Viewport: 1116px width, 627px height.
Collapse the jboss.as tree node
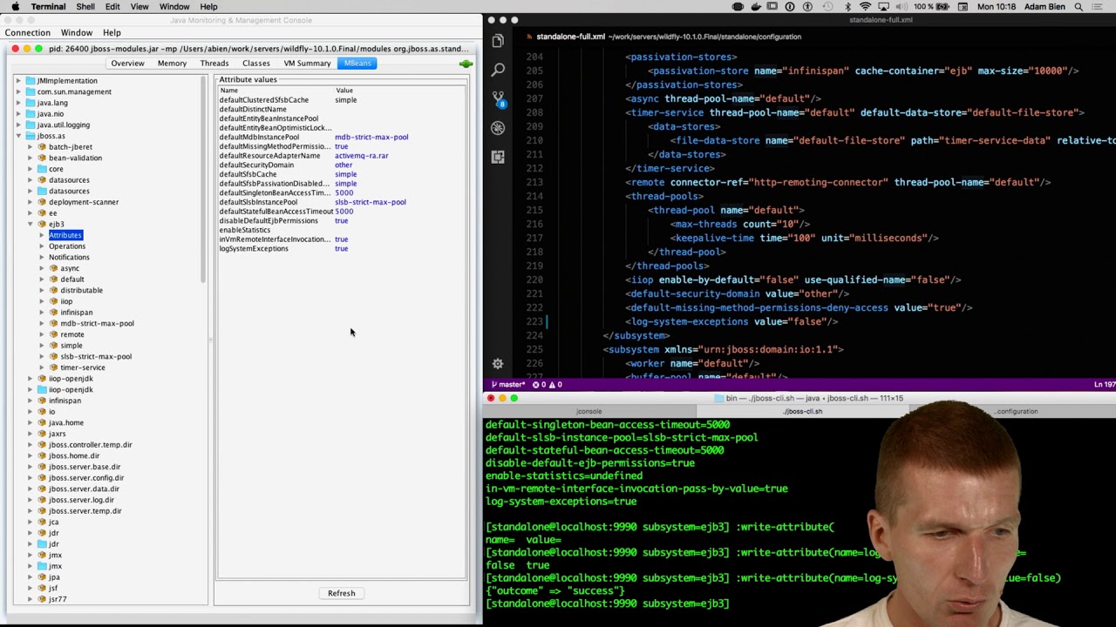tap(17, 136)
